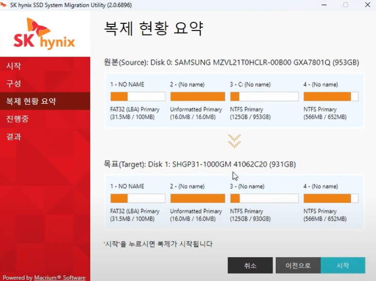Select 결과 step in the sidebar

45,137
